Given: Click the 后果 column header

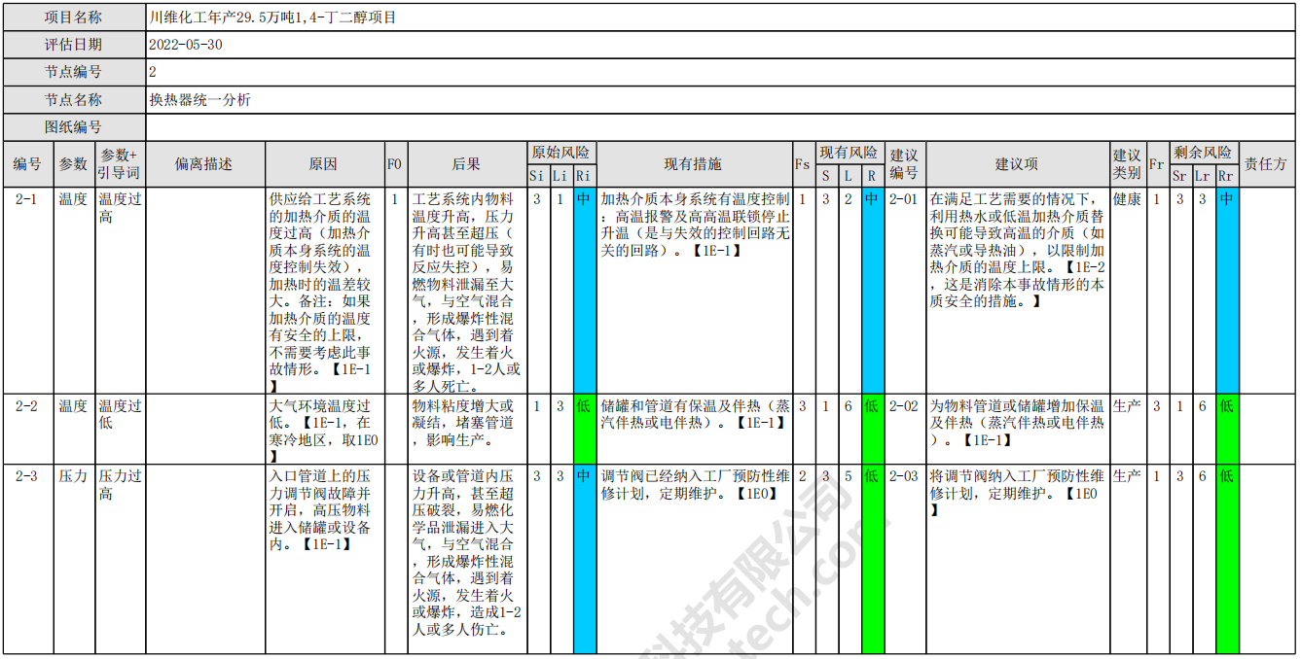Looking at the screenshot, I should tap(467, 164).
